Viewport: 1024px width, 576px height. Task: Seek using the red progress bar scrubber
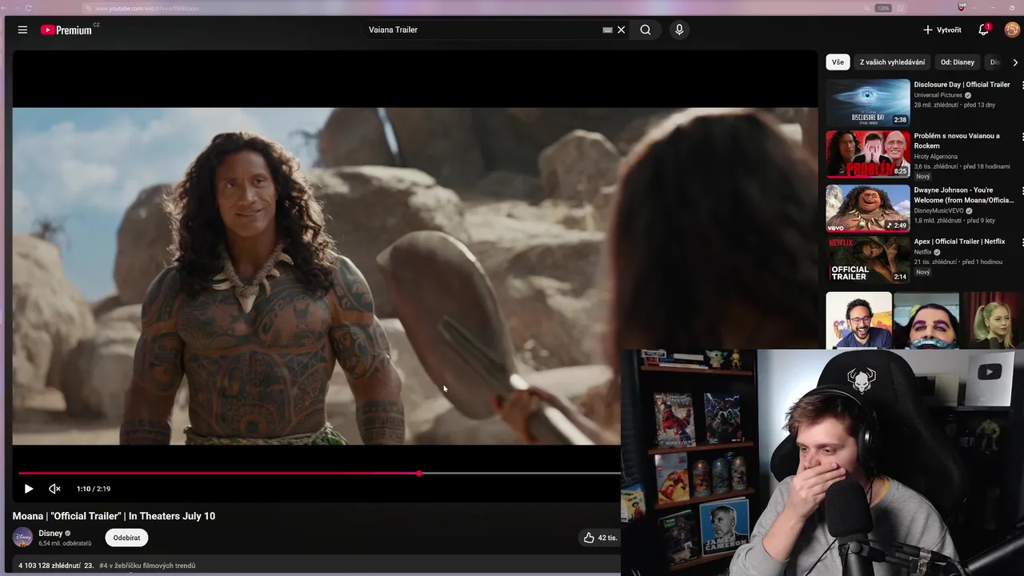(x=419, y=474)
